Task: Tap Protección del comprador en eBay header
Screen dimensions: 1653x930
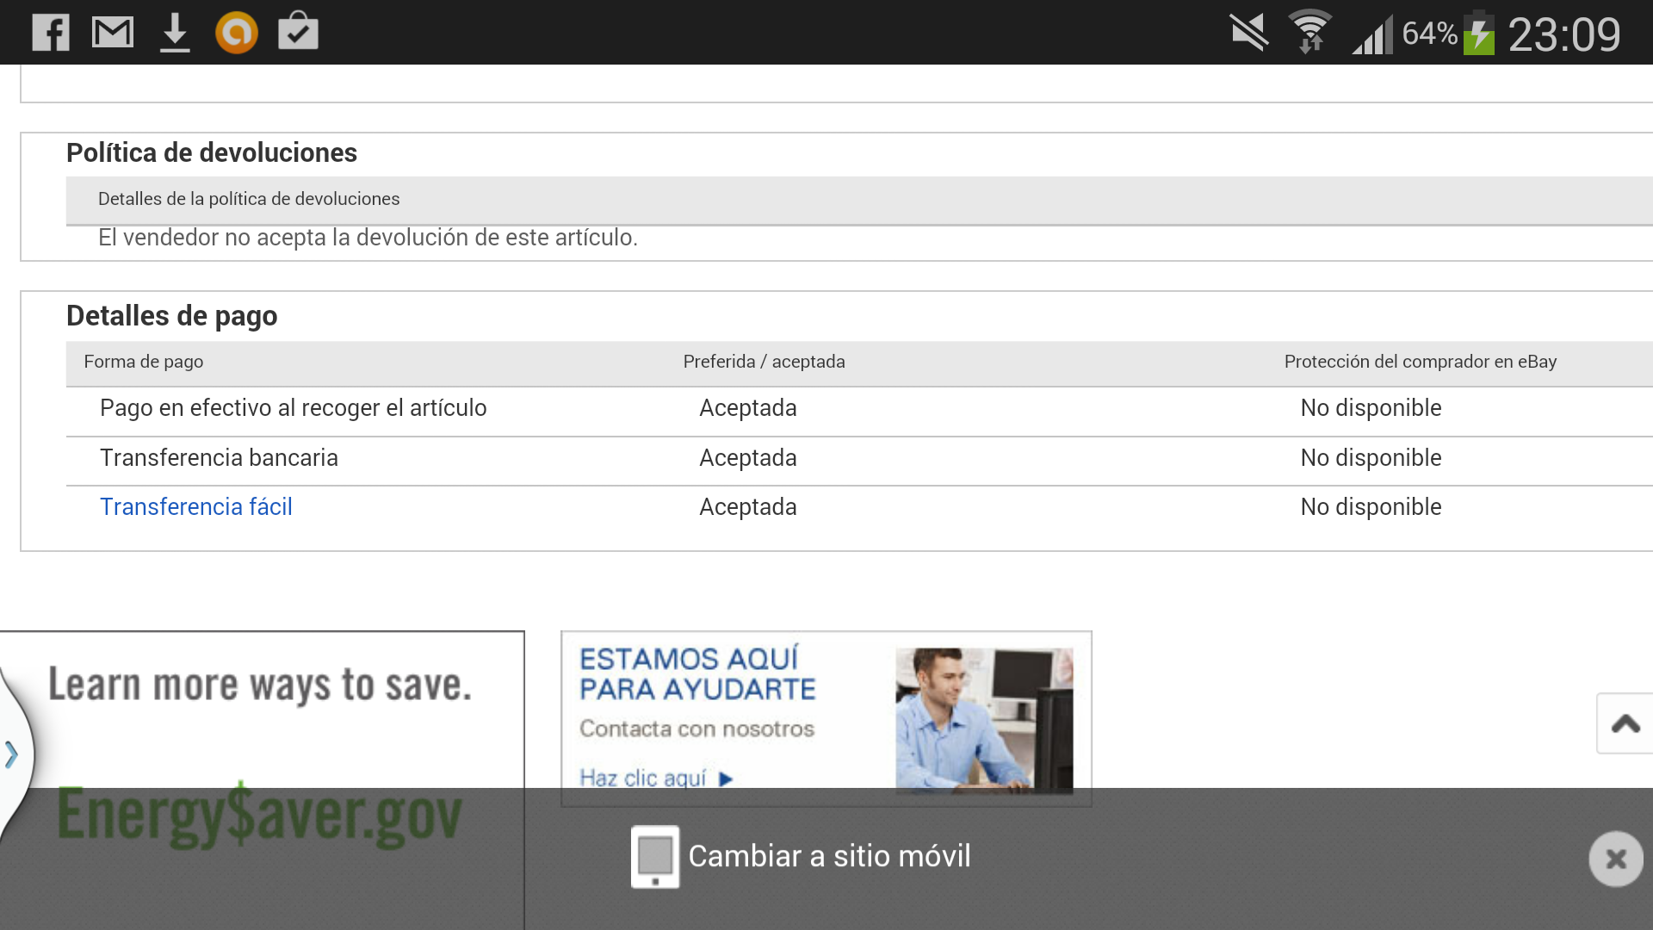Action: (1421, 362)
